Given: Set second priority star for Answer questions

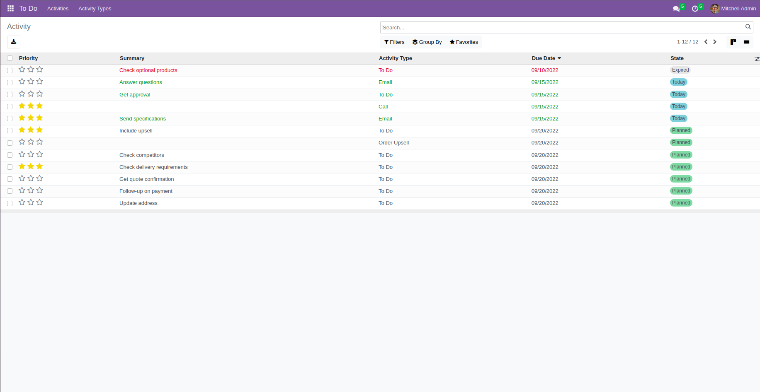Looking at the screenshot, I should pos(31,82).
